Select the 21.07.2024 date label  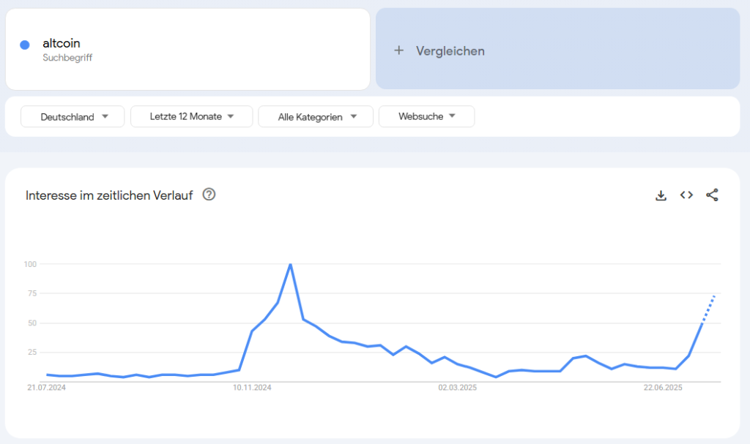(46, 388)
